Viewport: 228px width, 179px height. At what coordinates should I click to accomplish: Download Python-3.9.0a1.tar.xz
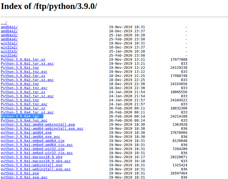(x=23, y=60)
